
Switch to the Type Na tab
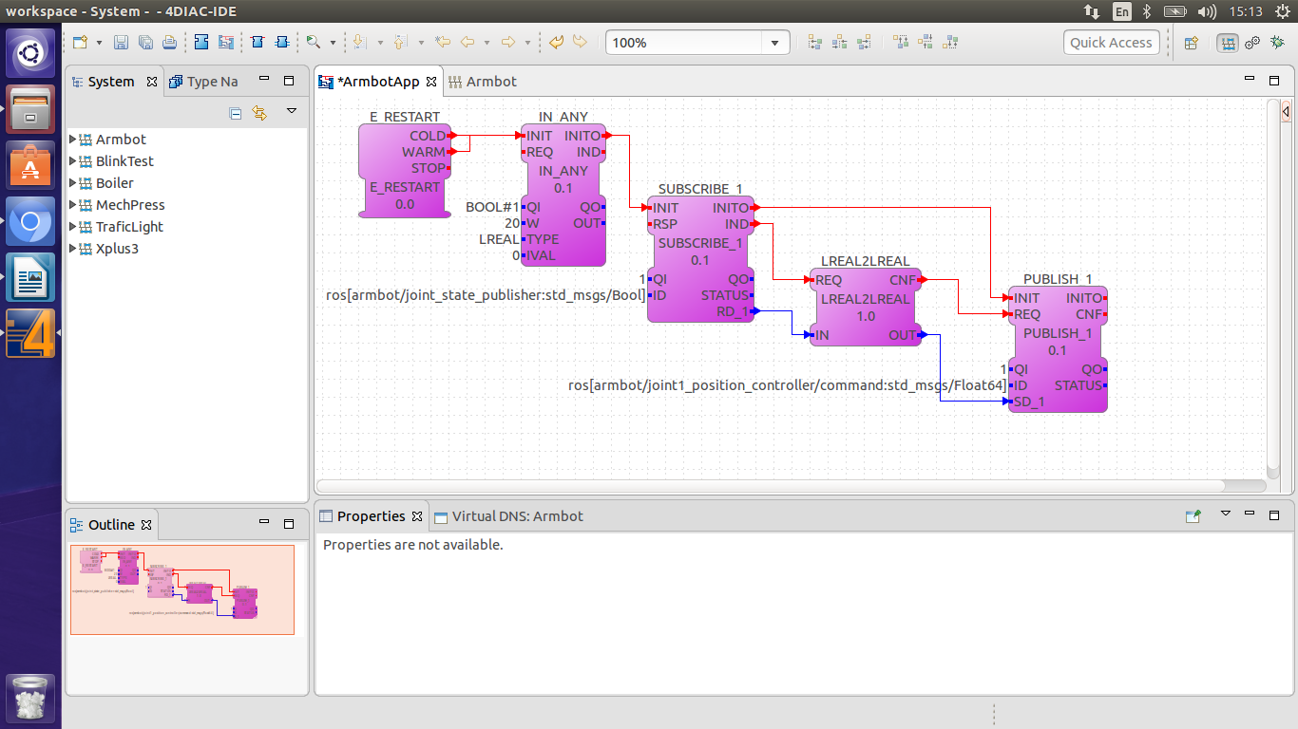203,82
